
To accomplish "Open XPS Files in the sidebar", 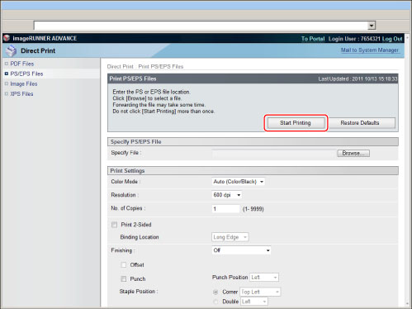I will point(21,94).
